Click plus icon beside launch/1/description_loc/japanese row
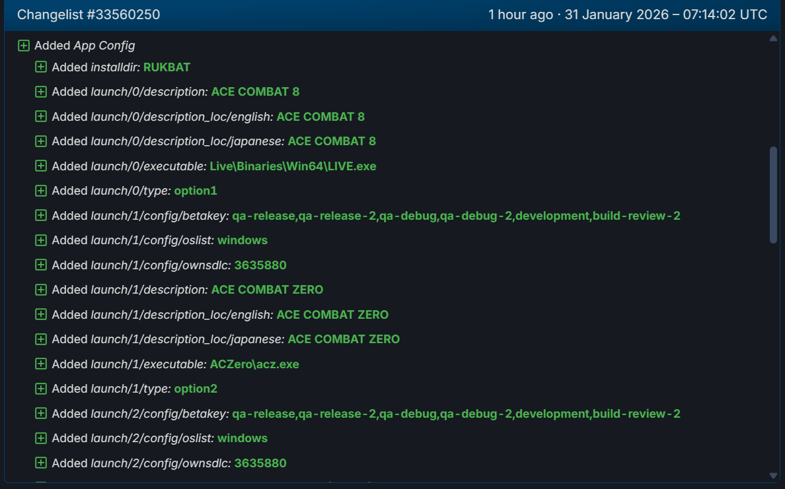 41,339
